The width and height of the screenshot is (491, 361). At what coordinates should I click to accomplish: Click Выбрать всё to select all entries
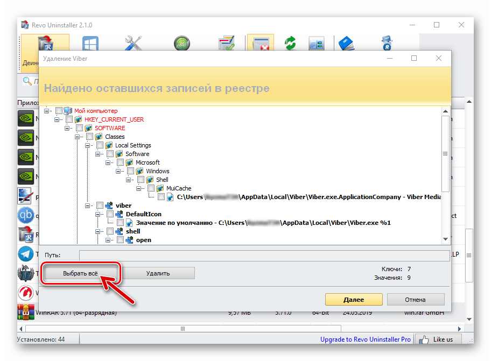80,273
